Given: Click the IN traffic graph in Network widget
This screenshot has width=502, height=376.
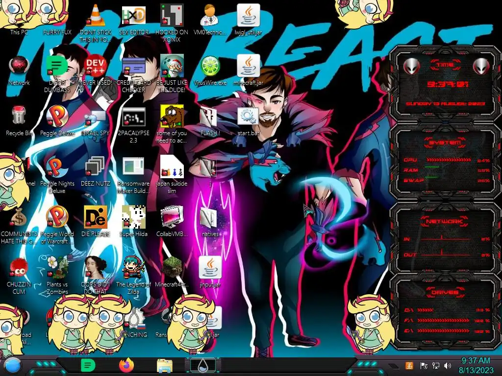Looking at the screenshot, I should 446,238.
